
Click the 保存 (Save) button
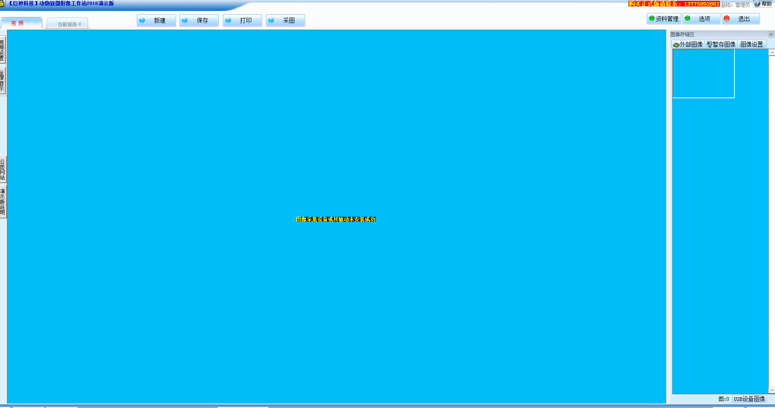(199, 20)
